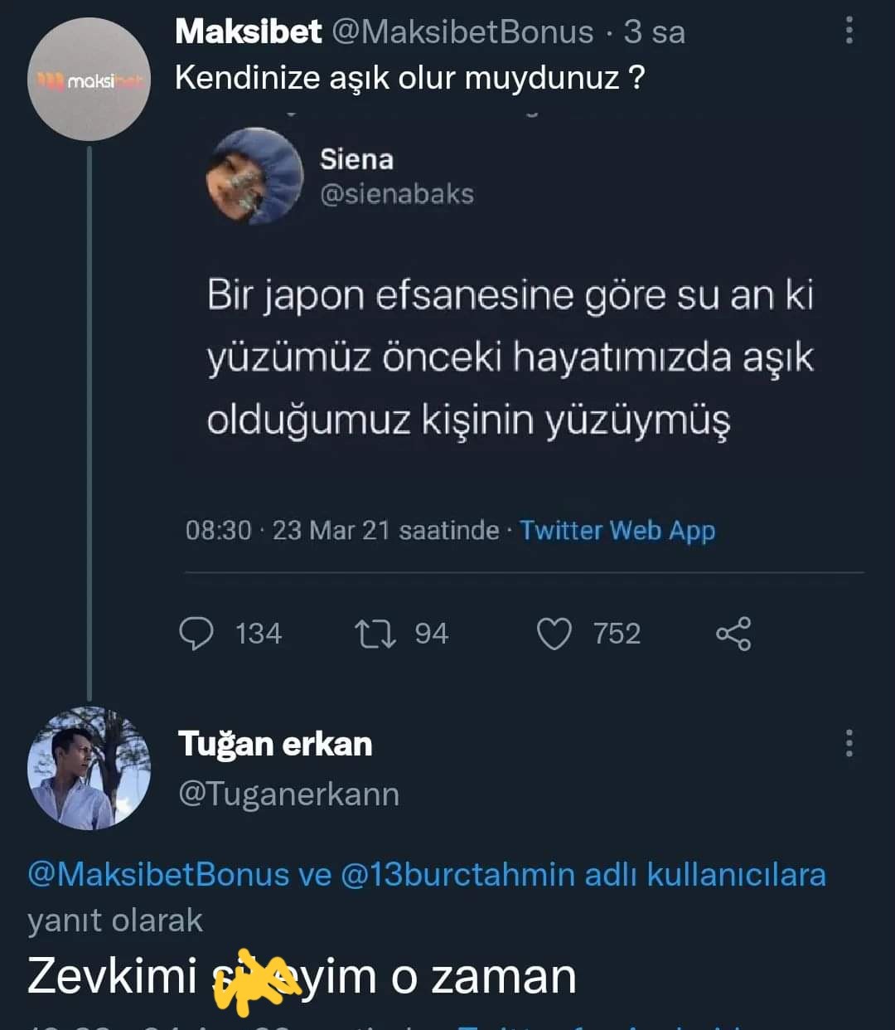Like the tweet with the heart icon
The width and height of the screenshot is (895, 1030).
click(554, 634)
